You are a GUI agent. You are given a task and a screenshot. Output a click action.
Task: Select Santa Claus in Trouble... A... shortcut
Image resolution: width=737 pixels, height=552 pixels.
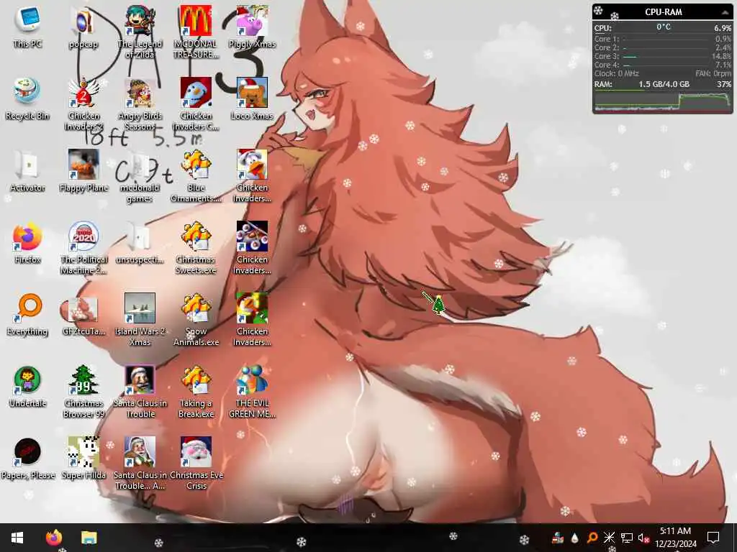[x=140, y=464]
